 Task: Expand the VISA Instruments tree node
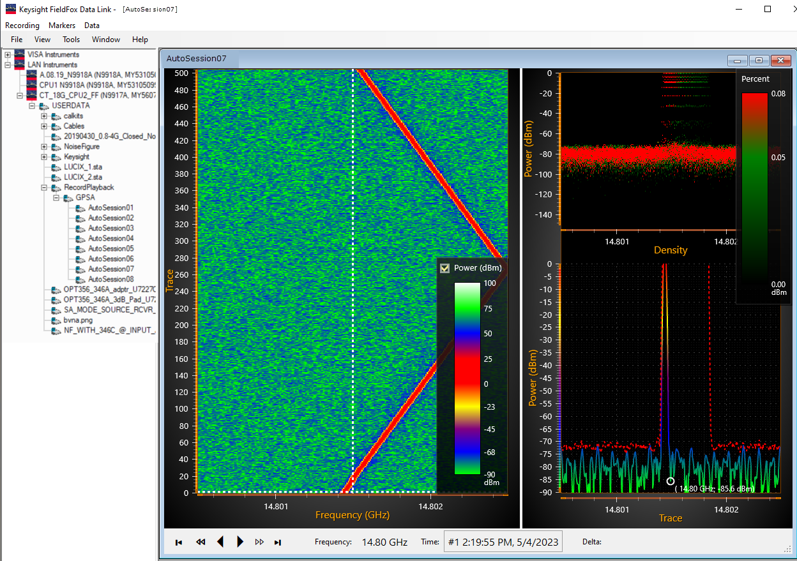[x=8, y=55]
